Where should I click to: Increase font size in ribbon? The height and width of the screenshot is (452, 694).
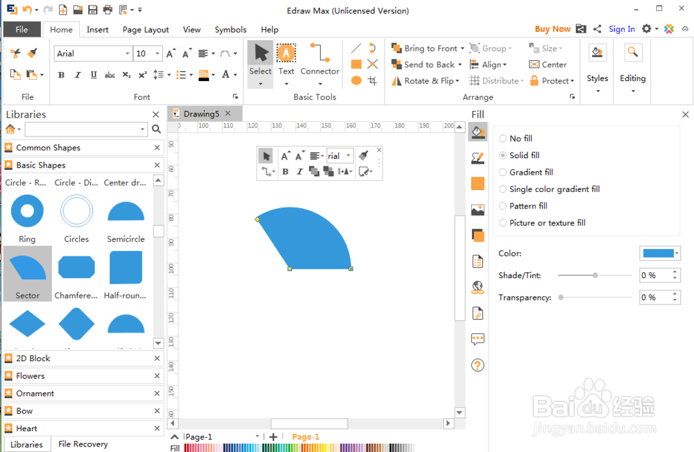click(x=171, y=53)
